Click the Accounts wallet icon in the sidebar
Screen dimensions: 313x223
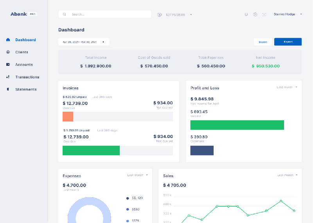click(x=8, y=64)
